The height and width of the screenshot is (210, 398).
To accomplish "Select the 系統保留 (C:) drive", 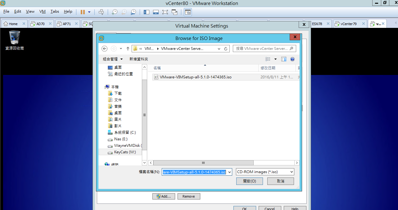I will coord(122,133).
